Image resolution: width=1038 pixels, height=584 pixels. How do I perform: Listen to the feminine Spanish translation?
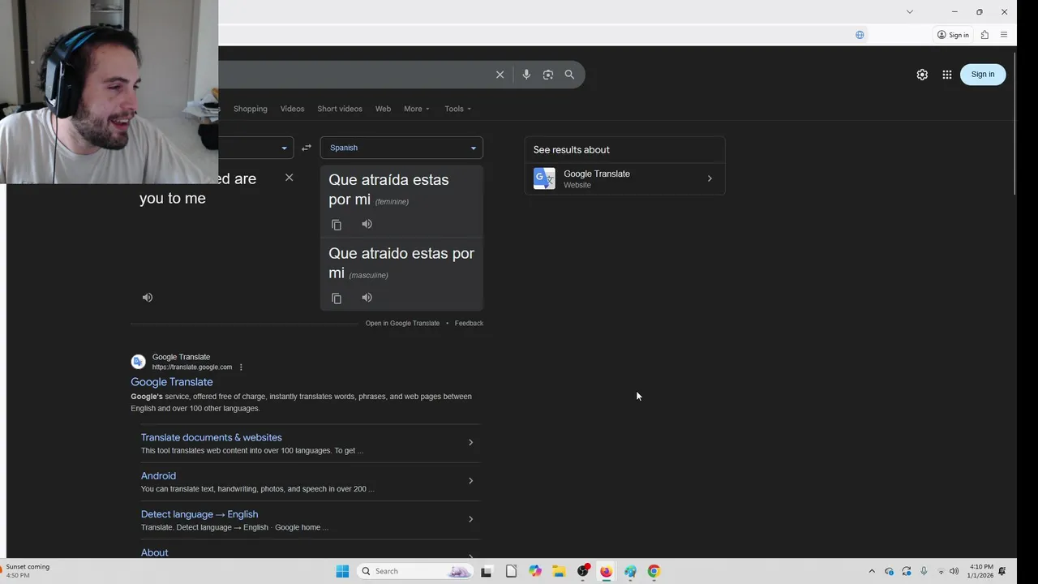coord(367,224)
